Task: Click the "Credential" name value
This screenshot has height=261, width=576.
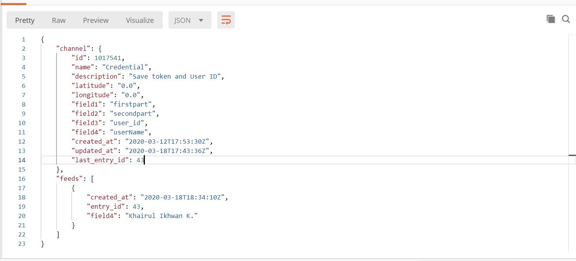Action: click(x=127, y=67)
